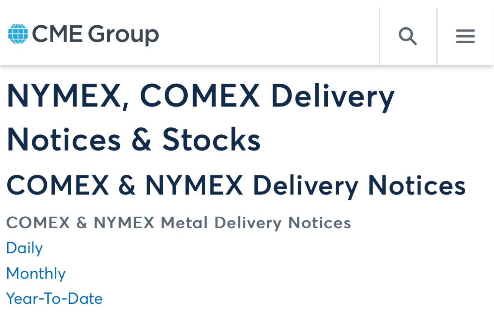Image resolution: width=494 pixels, height=324 pixels.
Task: Click the CME Group globe logo icon
Action: click(18, 34)
